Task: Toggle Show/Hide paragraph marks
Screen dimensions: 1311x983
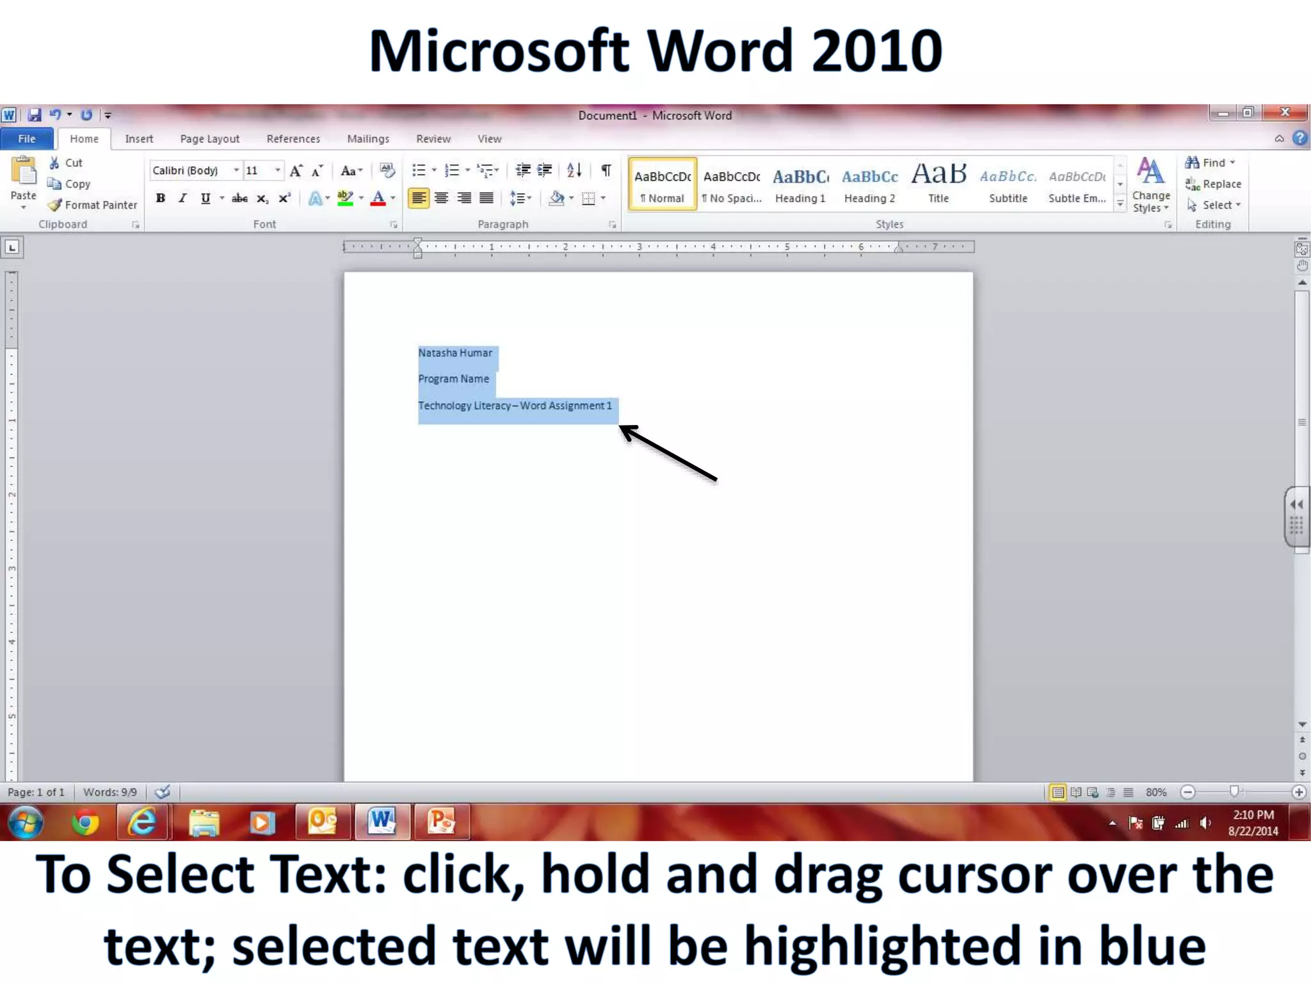Action: [x=606, y=170]
